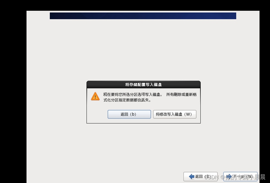Screen dimensions: 270x183
Task: Click the empty gray area above the dialog
Action: click(x=143, y=50)
